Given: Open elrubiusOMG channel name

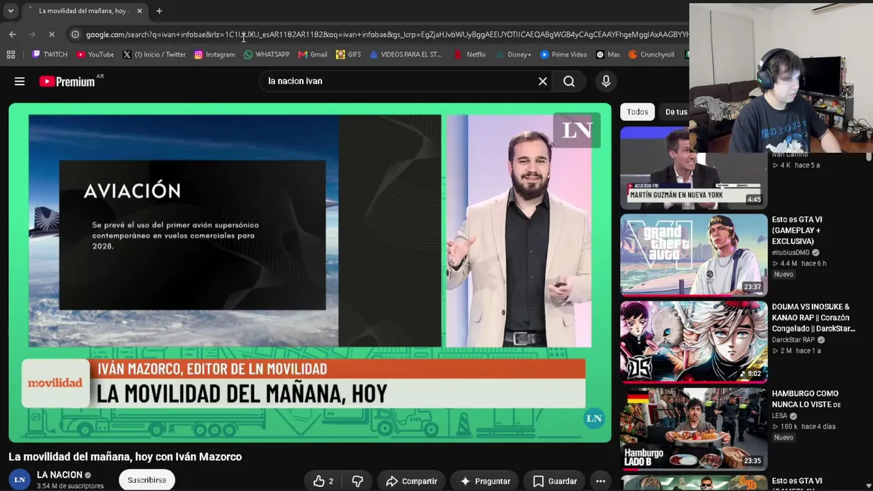Looking at the screenshot, I should coord(791,252).
